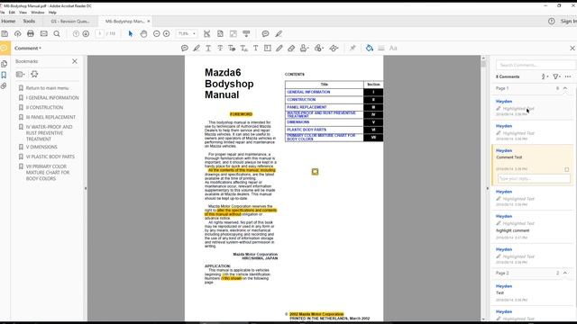
Task: Open the GENERAL INFORMATION contents link
Action: 308,92
